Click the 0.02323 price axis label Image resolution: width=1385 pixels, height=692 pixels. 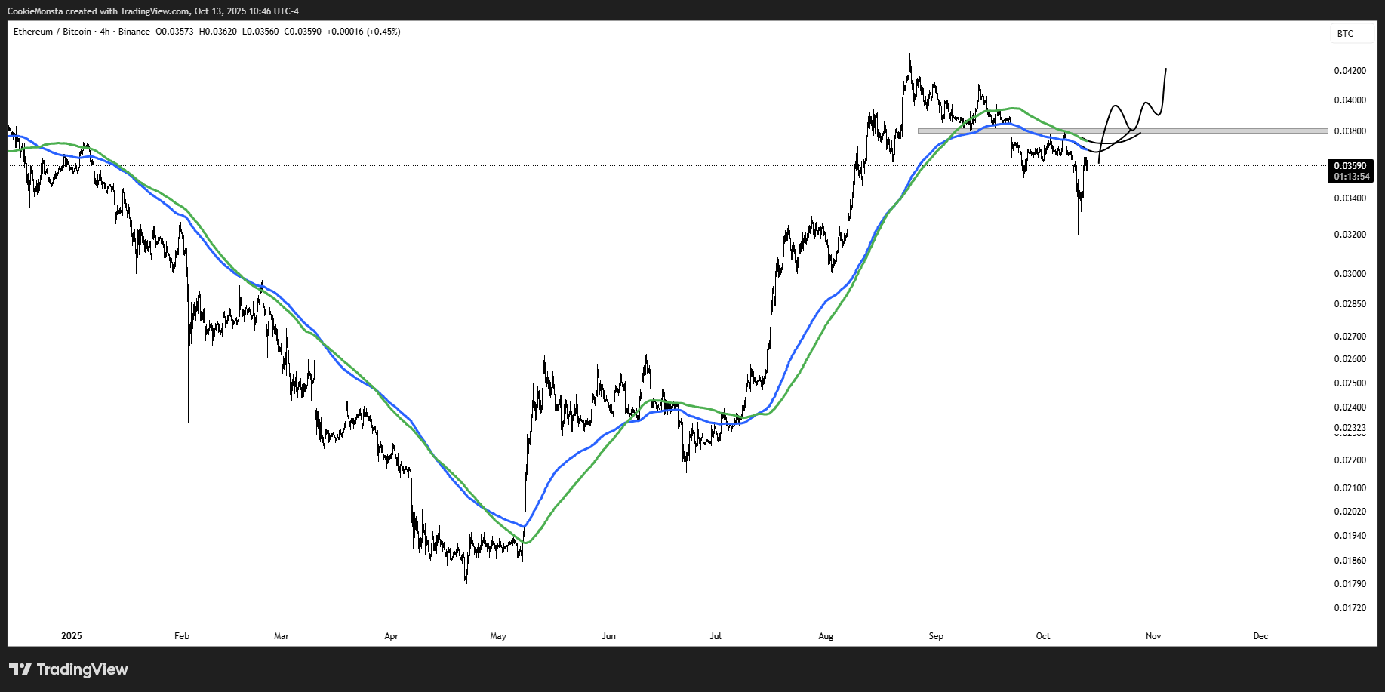1350,427
